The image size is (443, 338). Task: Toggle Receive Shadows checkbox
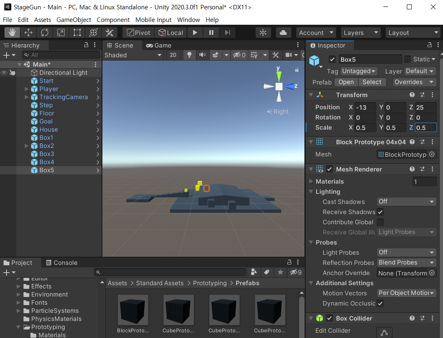pyautogui.click(x=380, y=212)
